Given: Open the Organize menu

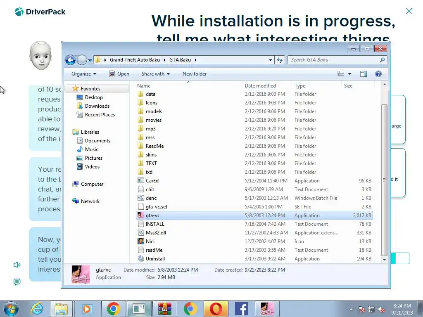Looking at the screenshot, I should (x=84, y=74).
